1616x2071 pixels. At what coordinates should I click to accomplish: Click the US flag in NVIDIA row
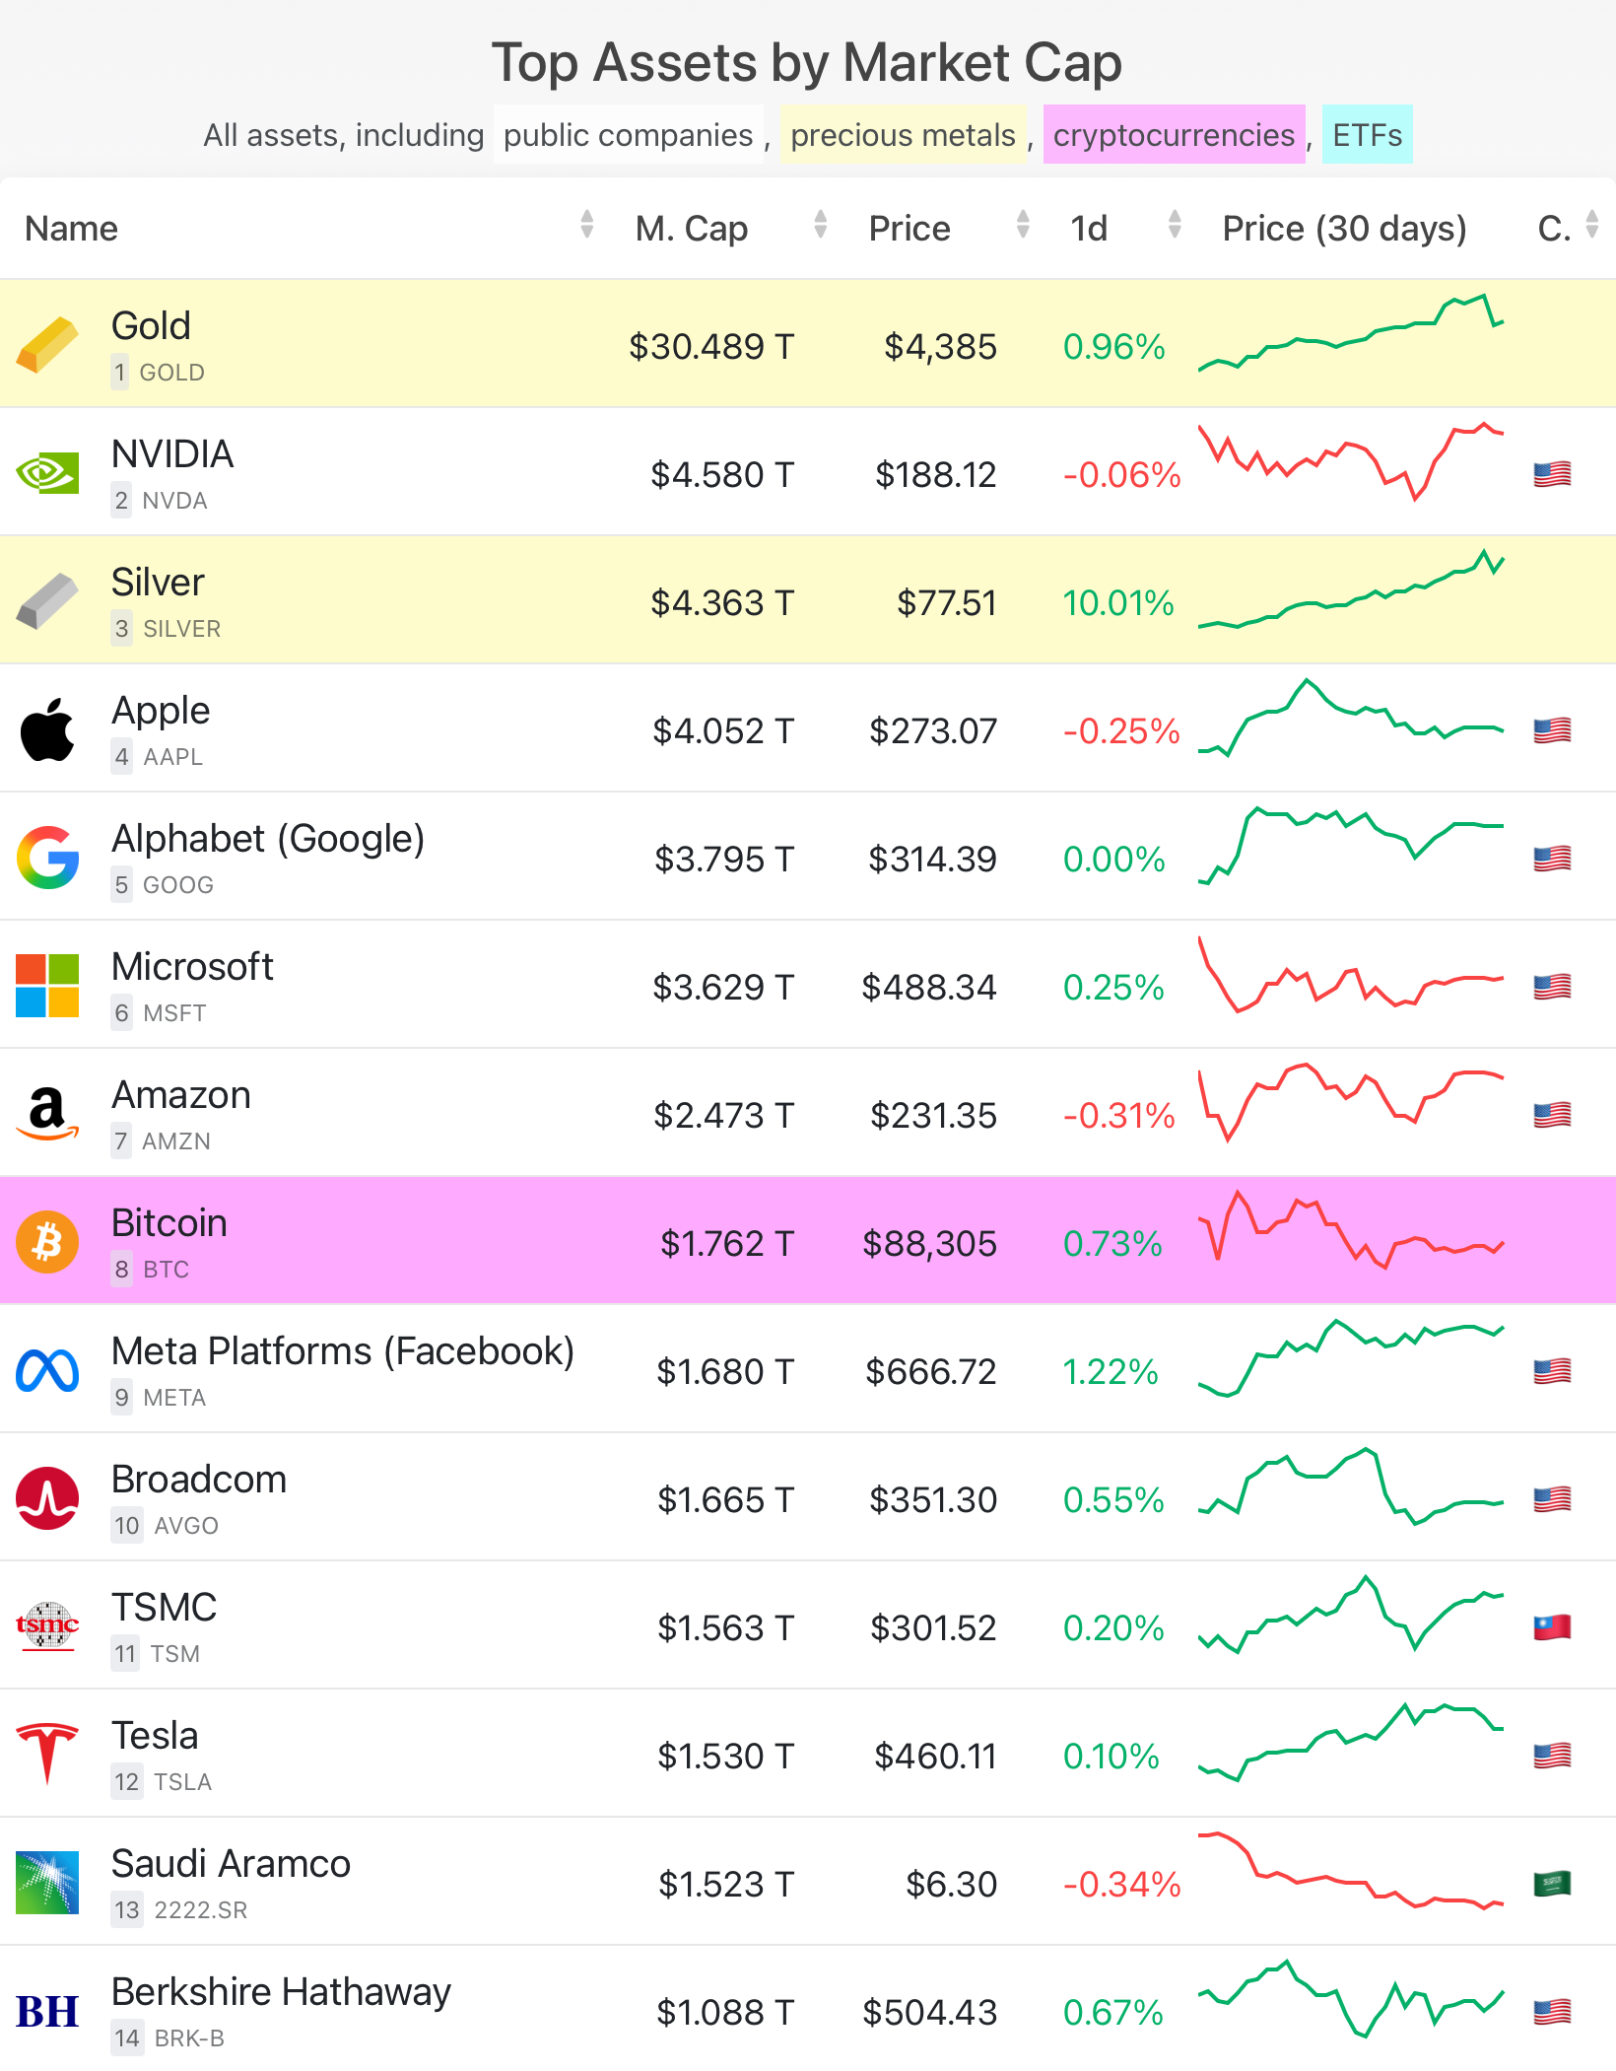pos(1552,474)
